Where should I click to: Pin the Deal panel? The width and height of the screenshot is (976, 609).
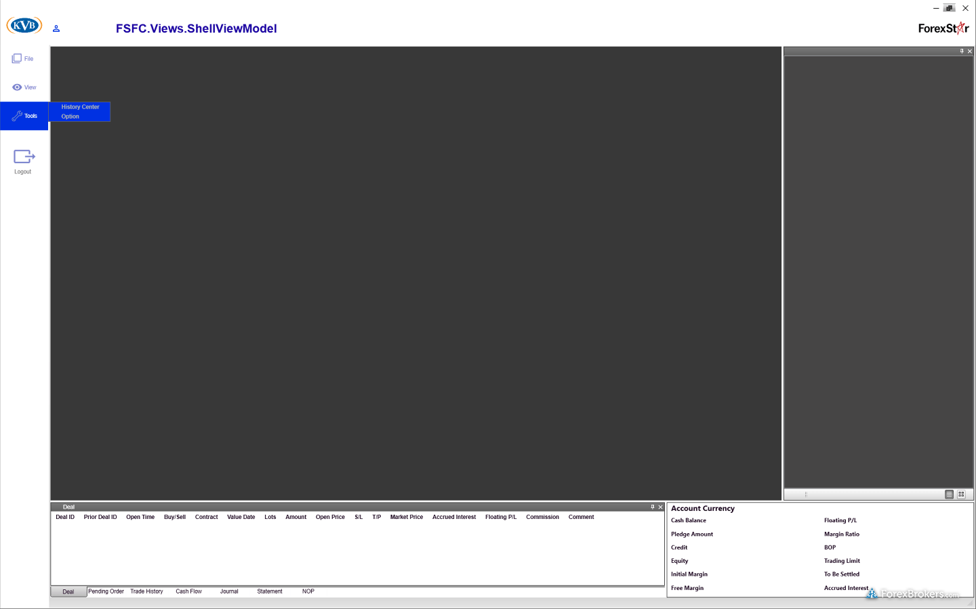653,507
